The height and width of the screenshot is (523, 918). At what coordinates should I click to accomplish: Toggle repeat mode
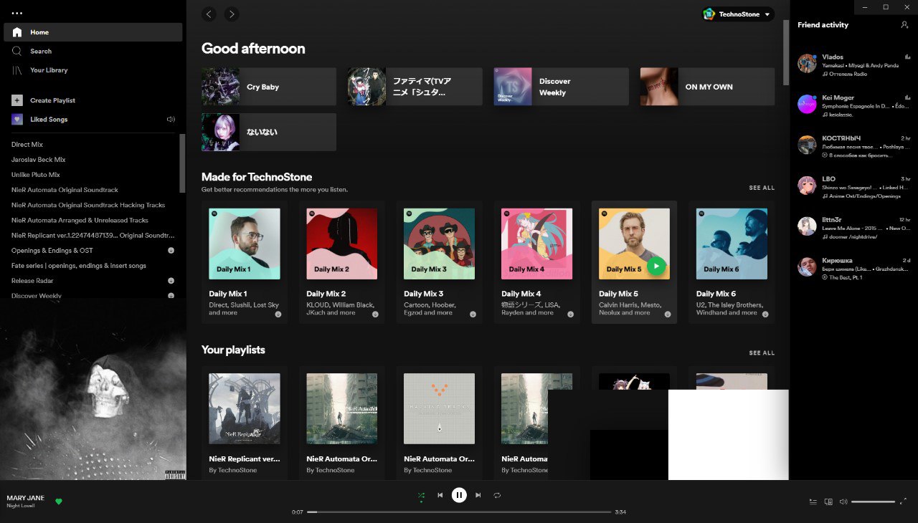[x=497, y=495]
